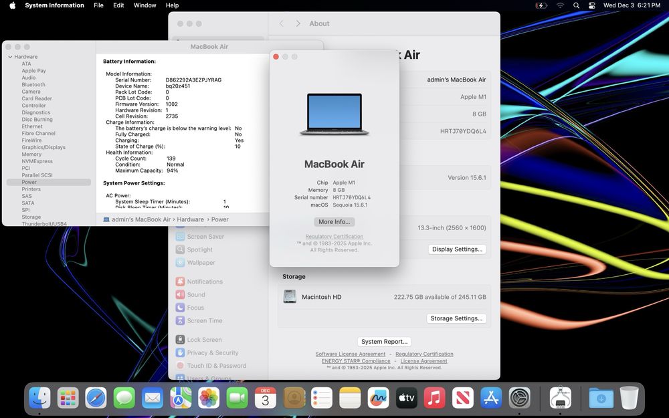The image size is (669, 418).
Task: Click Wi-Fi status icon in menu bar
Action: click(x=560, y=5)
